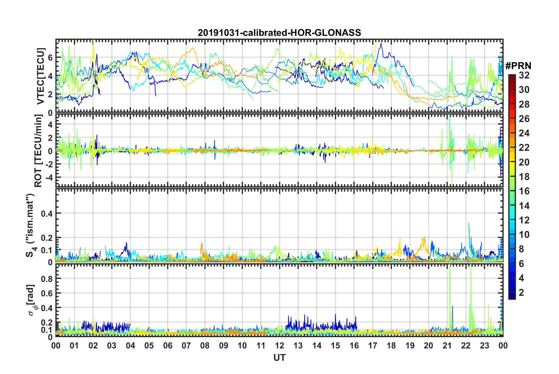Click x-axis hour tick 03
559x374 pixels.
112,345
